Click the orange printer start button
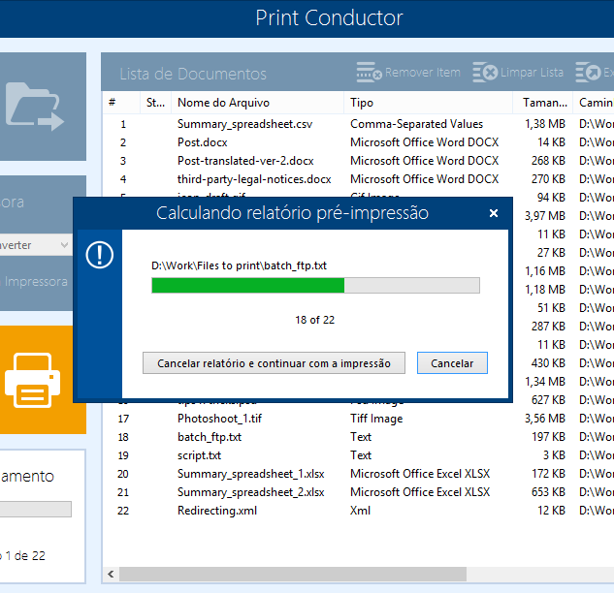Image resolution: width=614 pixels, height=593 pixels. point(34,380)
